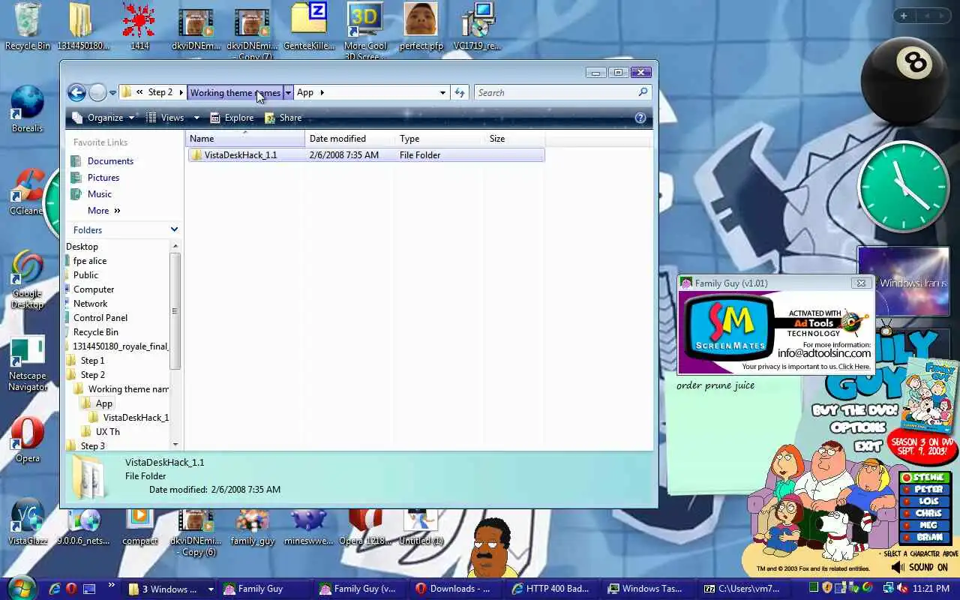Click the Family Guy DVD cover image
The image size is (960, 600).
[x=930, y=394]
